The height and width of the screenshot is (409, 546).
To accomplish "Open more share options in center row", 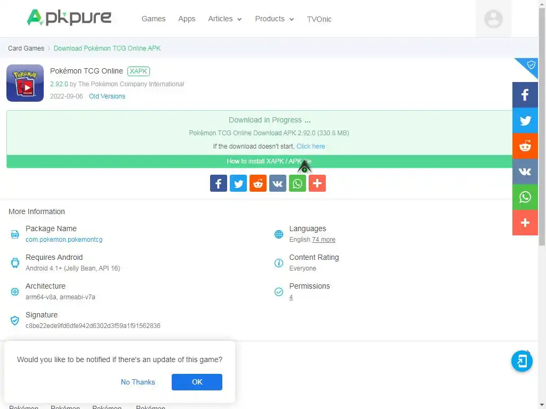I will [x=317, y=183].
